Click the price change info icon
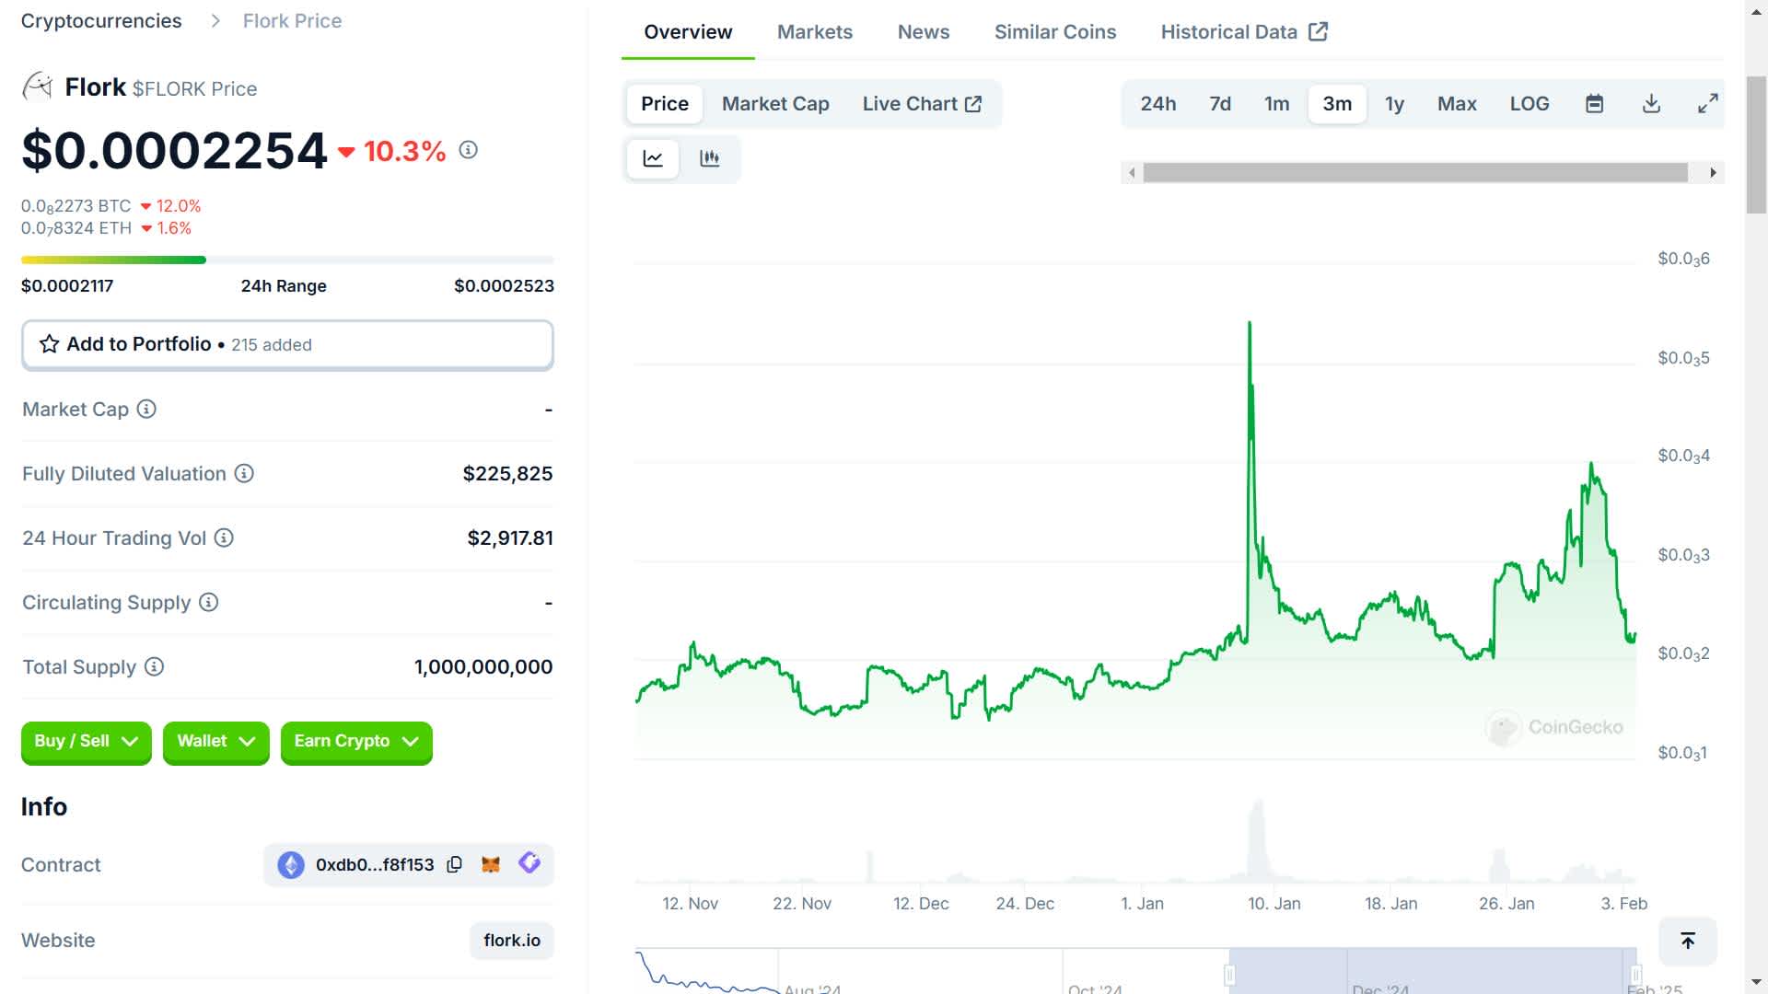1768x994 pixels. point(468,149)
